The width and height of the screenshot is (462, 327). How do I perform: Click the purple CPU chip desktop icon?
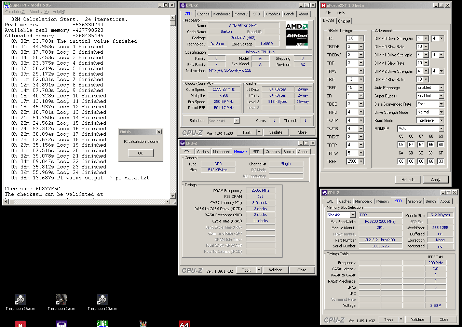pos(61,324)
